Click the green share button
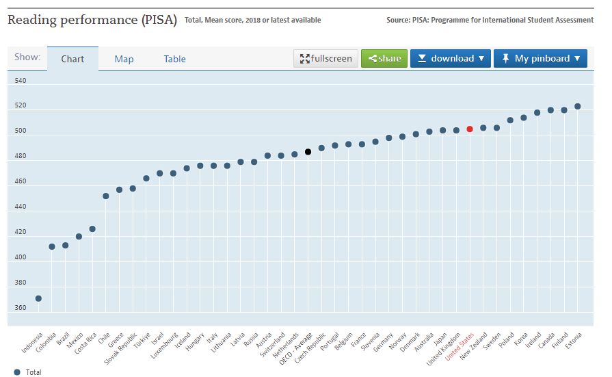 pos(384,59)
